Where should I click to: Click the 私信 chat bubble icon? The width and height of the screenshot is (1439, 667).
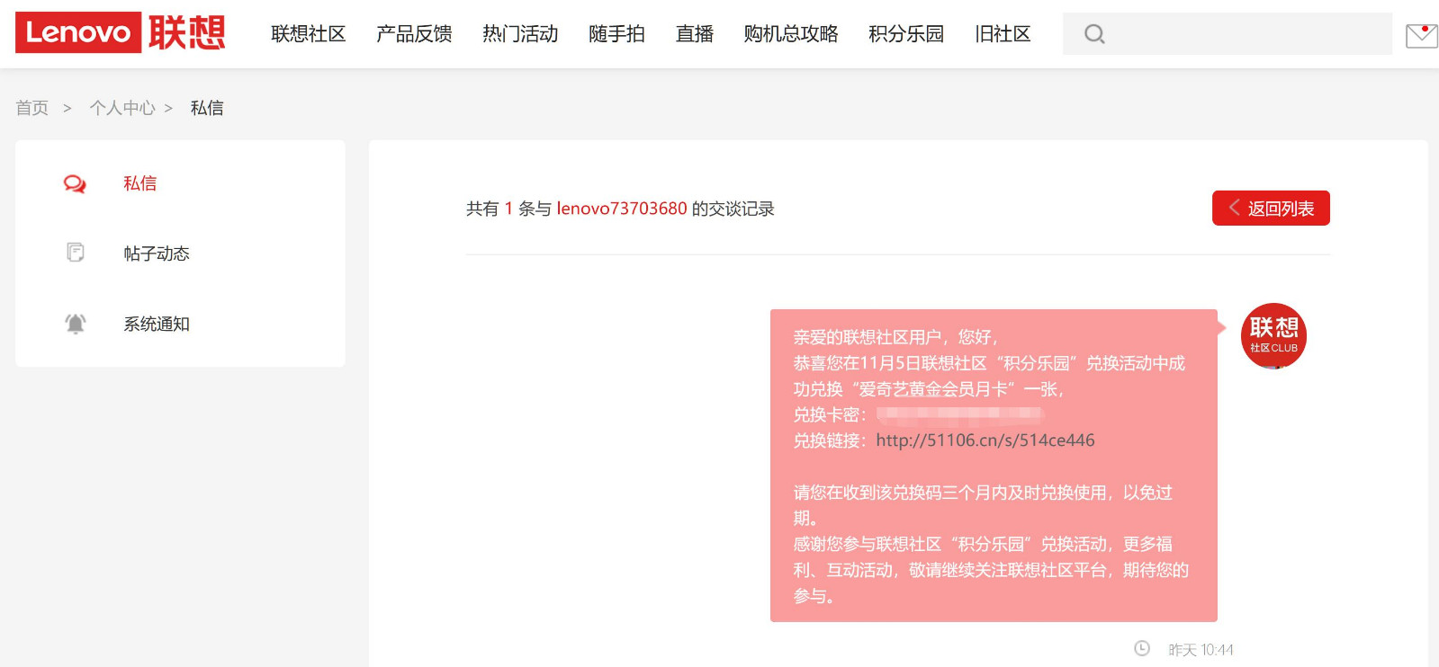pyautogui.click(x=75, y=184)
